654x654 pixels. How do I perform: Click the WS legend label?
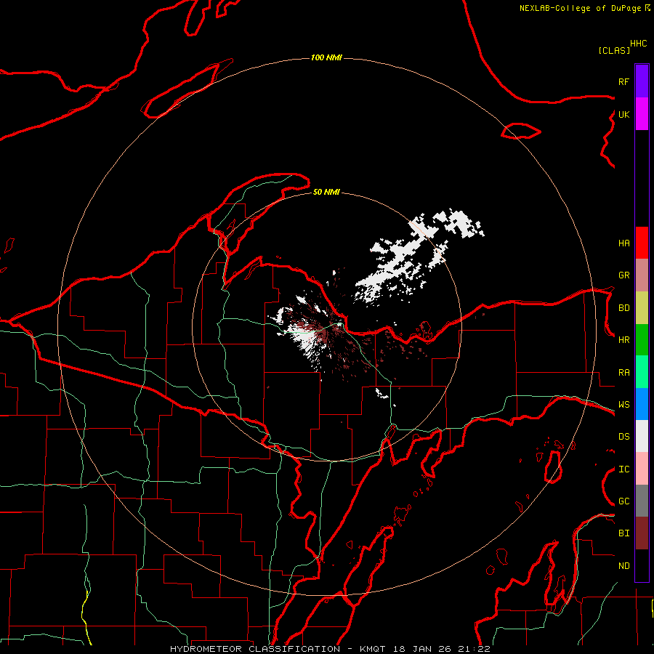(623, 405)
